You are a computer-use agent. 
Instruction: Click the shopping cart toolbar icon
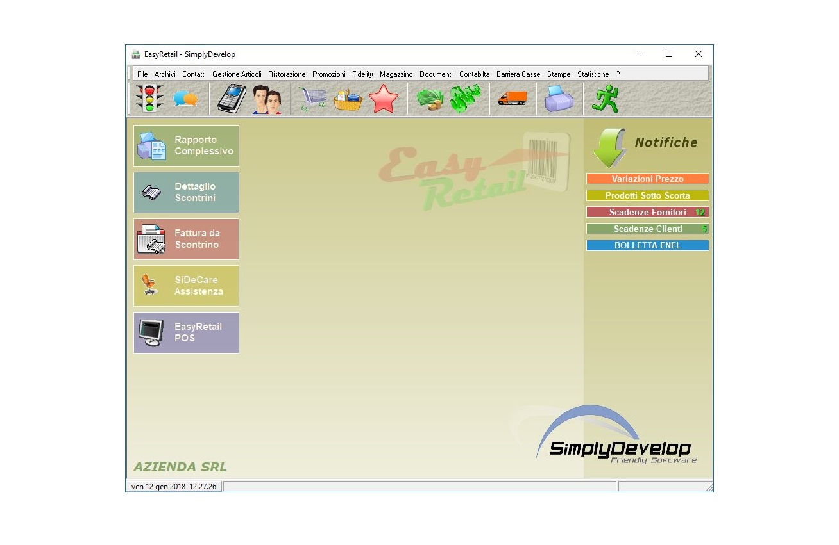point(312,99)
